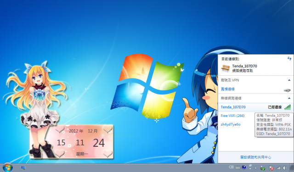This screenshot has height=172, width=294.
Task: Click the large date 24 on gadget
Action: pos(99,143)
